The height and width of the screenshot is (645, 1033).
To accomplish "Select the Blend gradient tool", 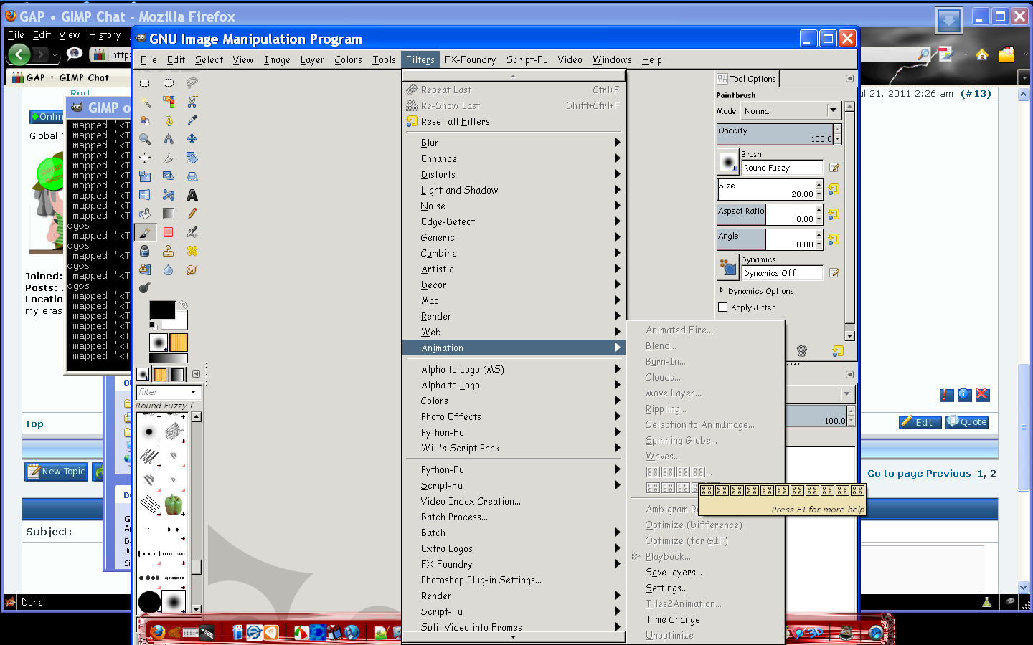I will click(169, 214).
